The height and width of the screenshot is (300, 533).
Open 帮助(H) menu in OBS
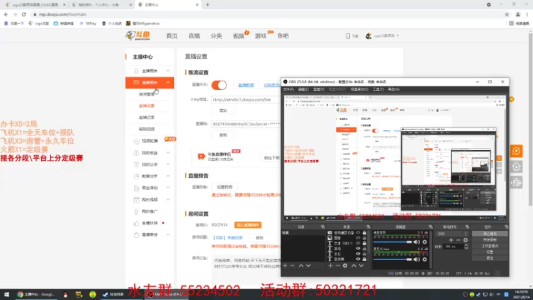coord(393,89)
